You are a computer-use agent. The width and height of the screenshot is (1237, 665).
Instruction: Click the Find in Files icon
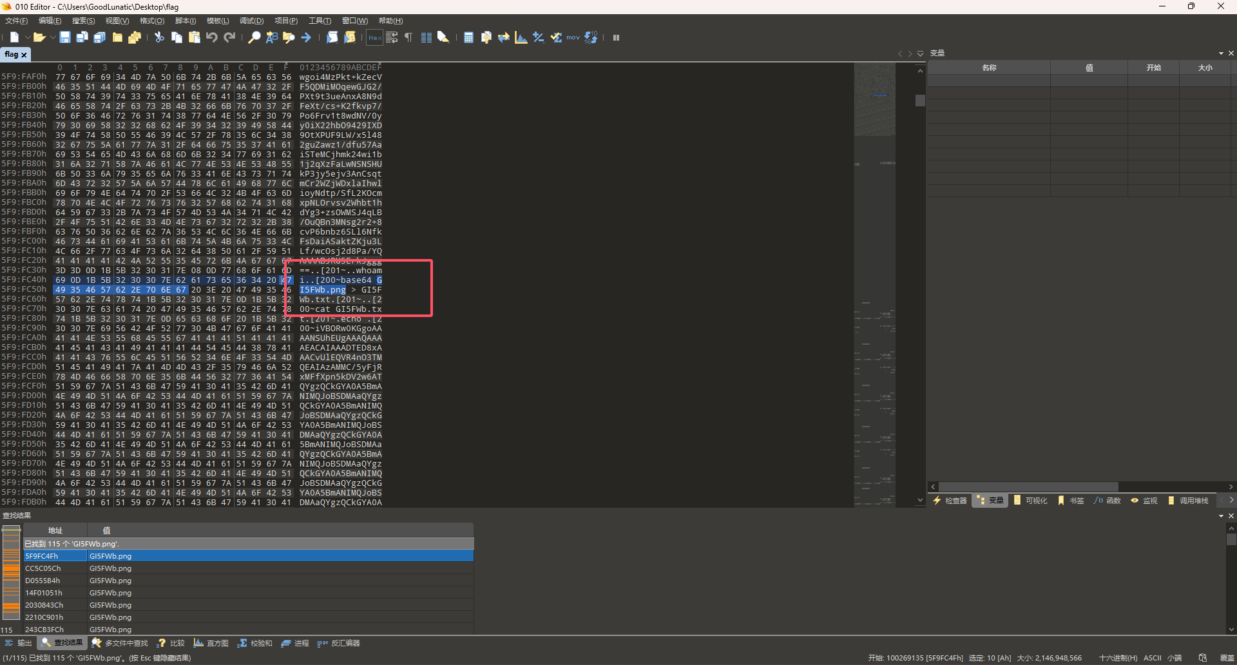(x=289, y=37)
